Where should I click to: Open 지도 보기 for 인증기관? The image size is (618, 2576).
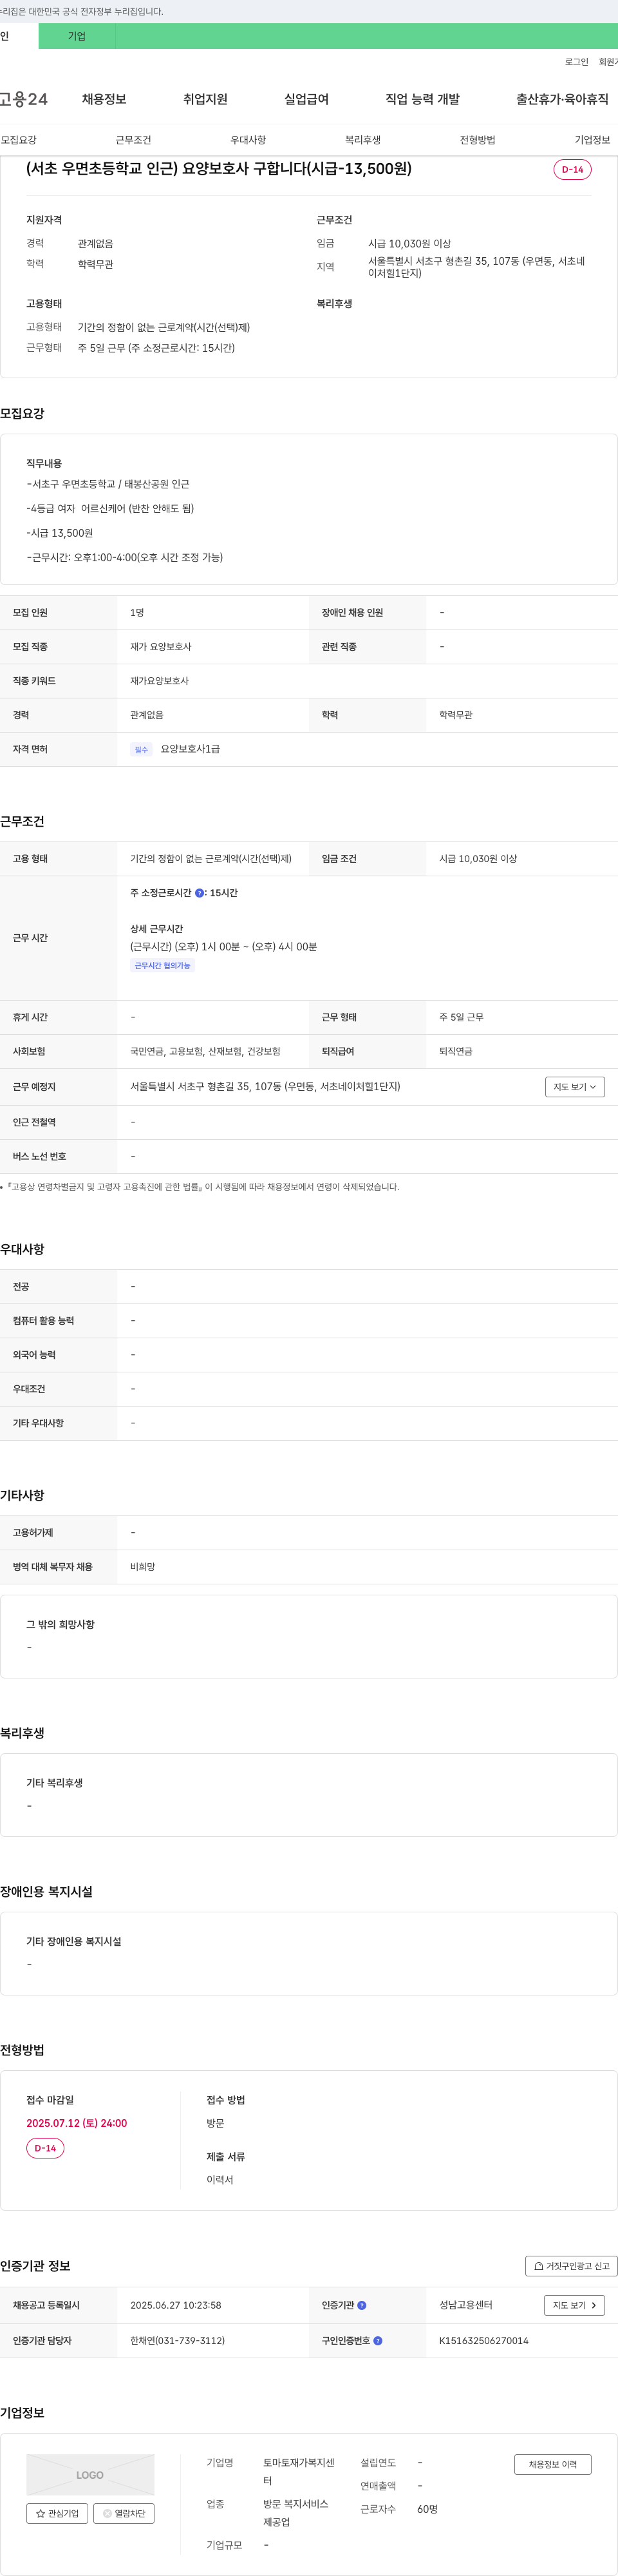575,2306
